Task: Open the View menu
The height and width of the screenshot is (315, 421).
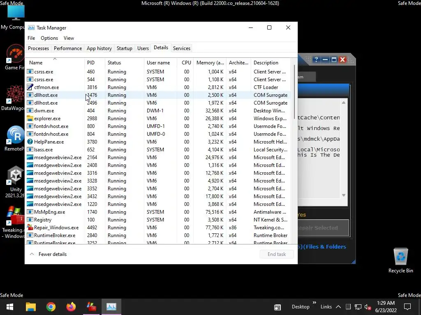Action: point(69,38)
